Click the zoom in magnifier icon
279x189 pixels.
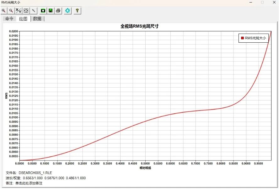pos(3,11)
